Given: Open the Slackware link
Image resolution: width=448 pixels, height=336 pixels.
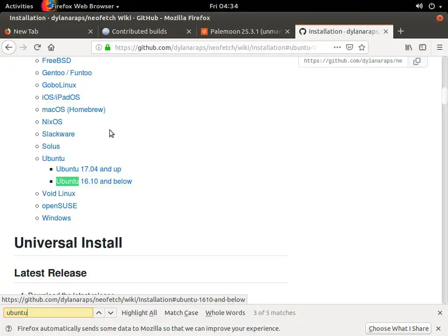Looking at the screenshot, I should pos(58,134).
